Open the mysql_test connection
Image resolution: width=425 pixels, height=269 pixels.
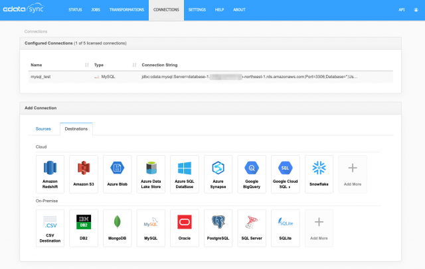tap(41, 77)
